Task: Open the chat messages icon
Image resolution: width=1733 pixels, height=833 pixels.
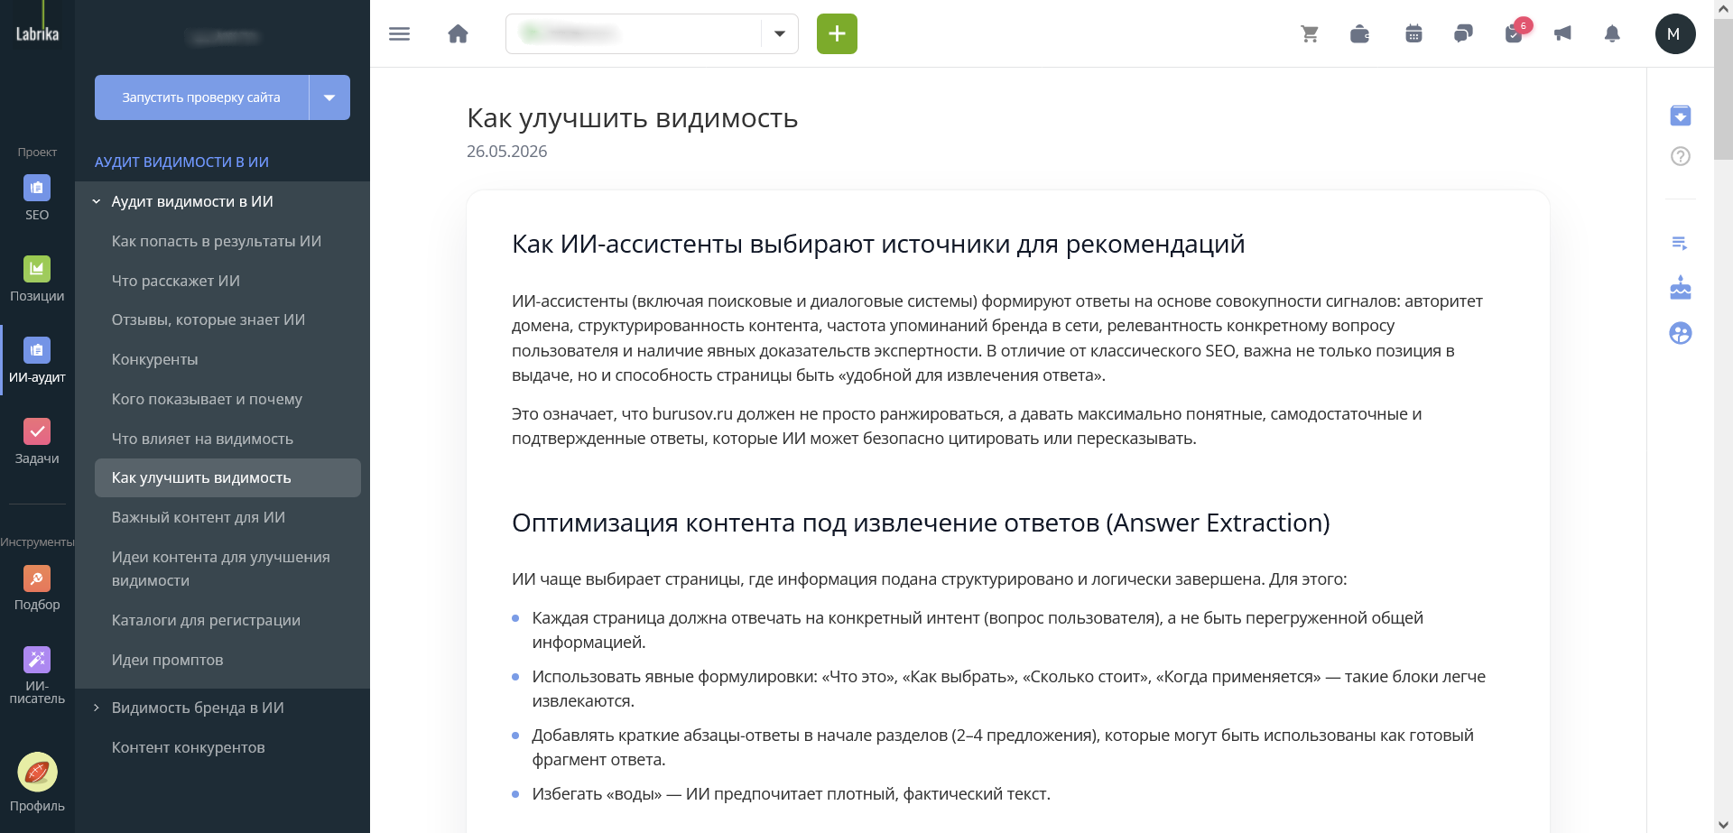Action: click(1463, 34)
